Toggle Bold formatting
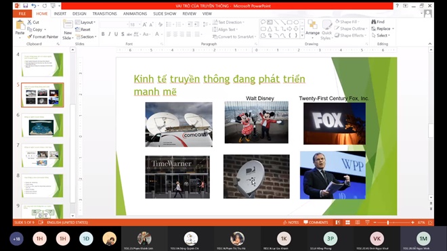The height and width of the screenshot is (251, 447). [103, 35]
